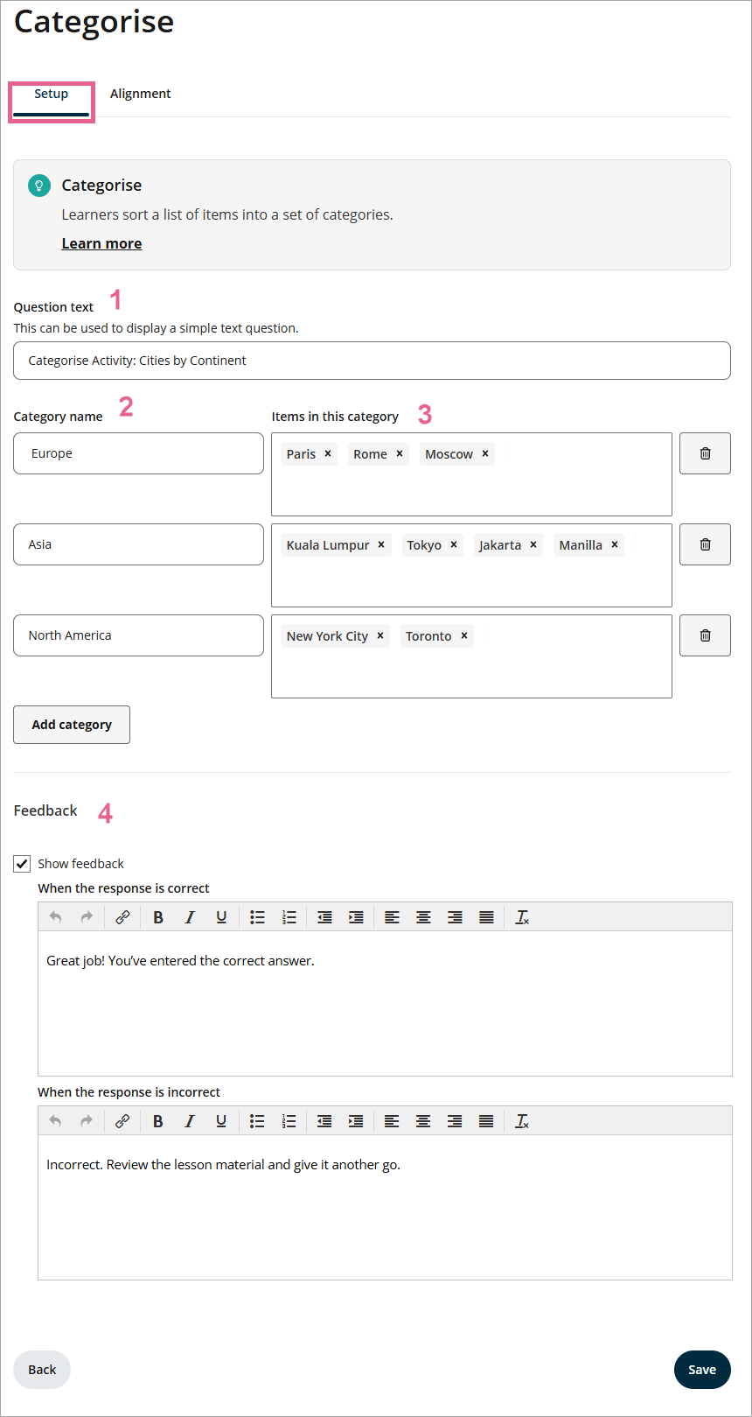Apply bulleted list in incorrect response editor

click(257, 1121)
